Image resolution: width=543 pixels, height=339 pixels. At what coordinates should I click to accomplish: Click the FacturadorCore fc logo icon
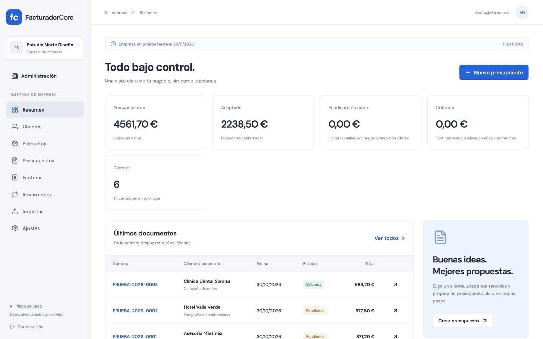pos(14,17)
